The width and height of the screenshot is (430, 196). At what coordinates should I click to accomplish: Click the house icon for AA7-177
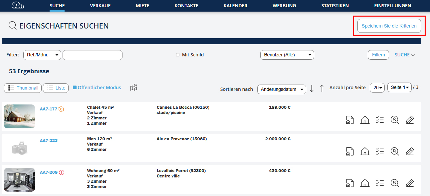click(365, 120)
